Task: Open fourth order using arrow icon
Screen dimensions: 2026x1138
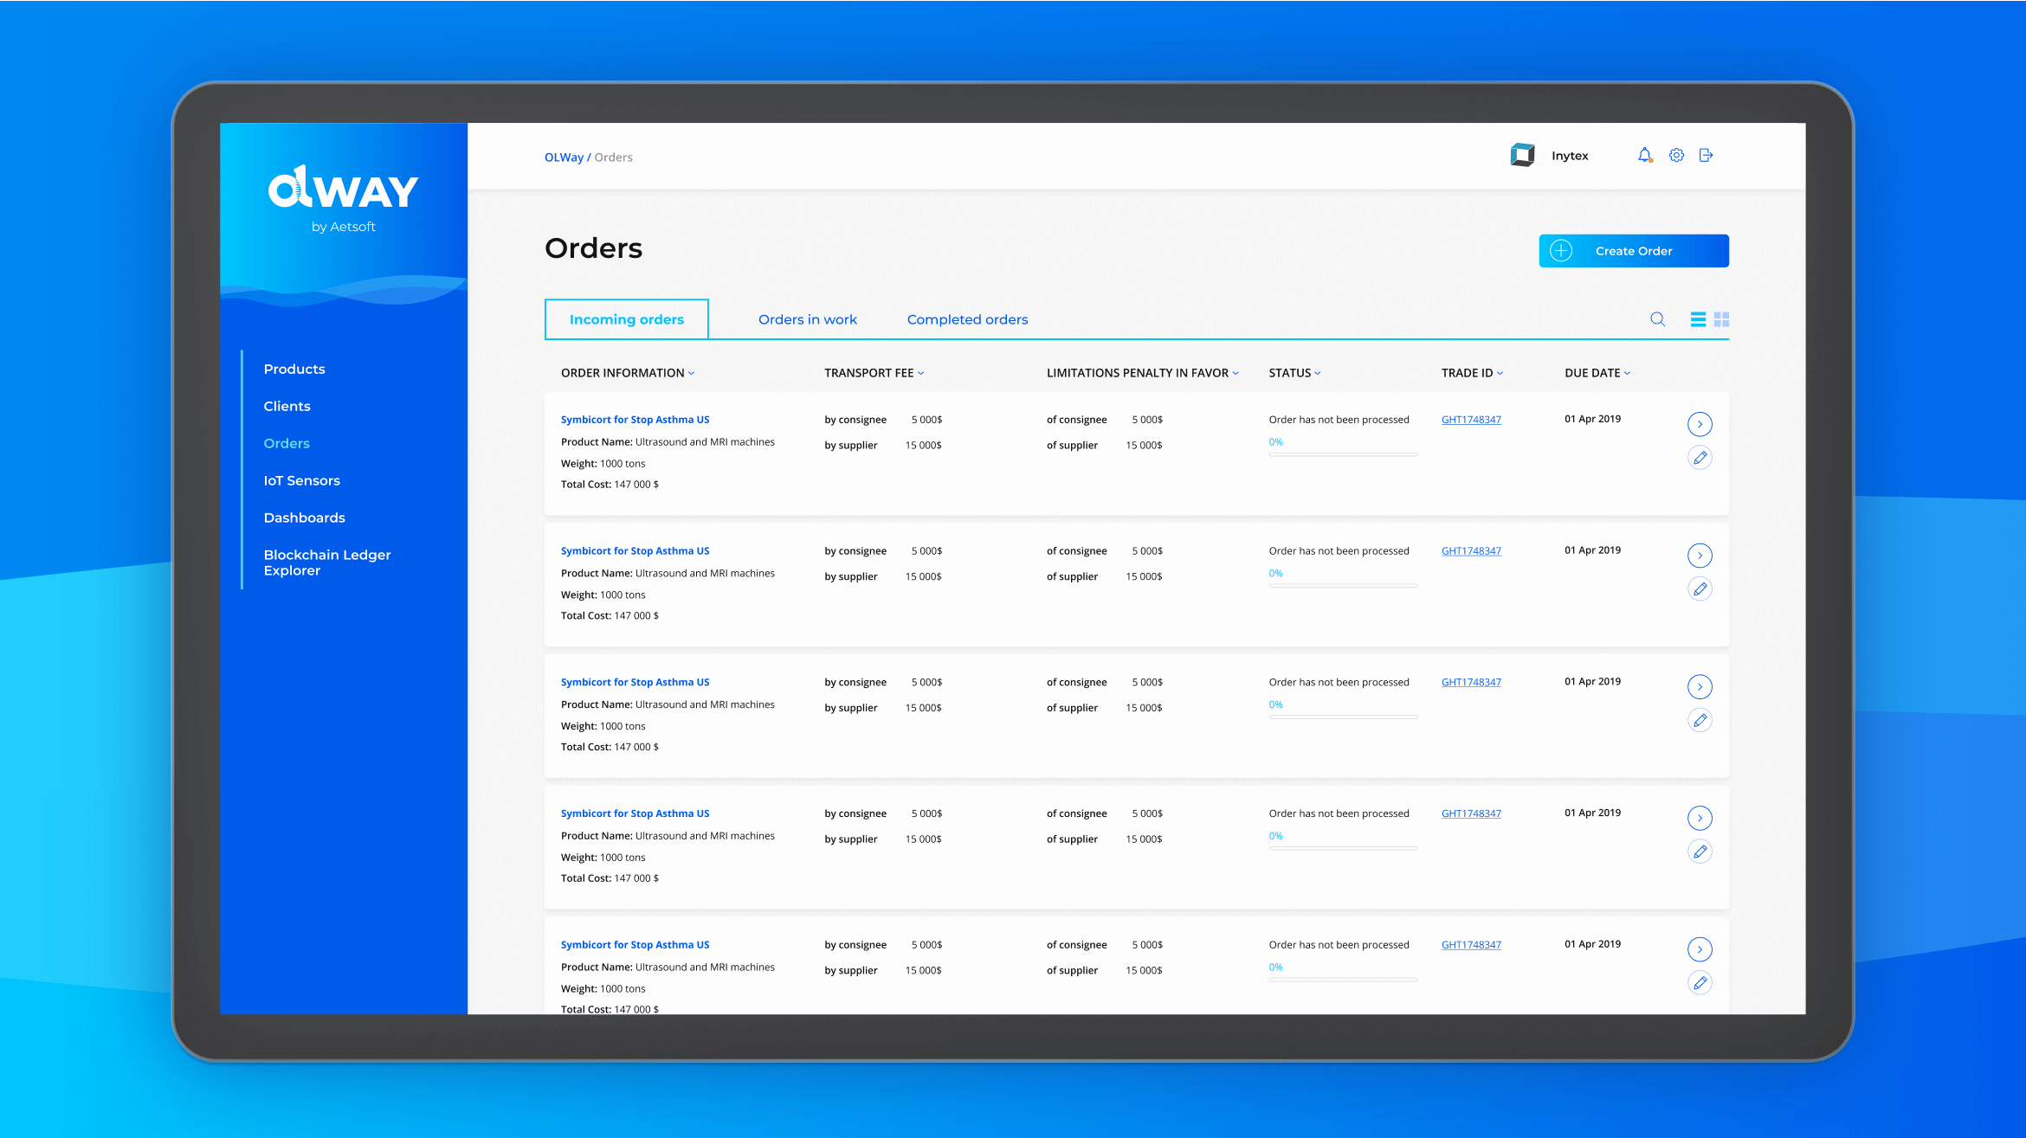Action: tap(1700, 818)
